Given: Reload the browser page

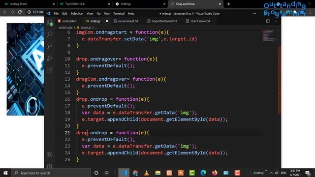Looking at the screenshot, I should tap(20, 12).
